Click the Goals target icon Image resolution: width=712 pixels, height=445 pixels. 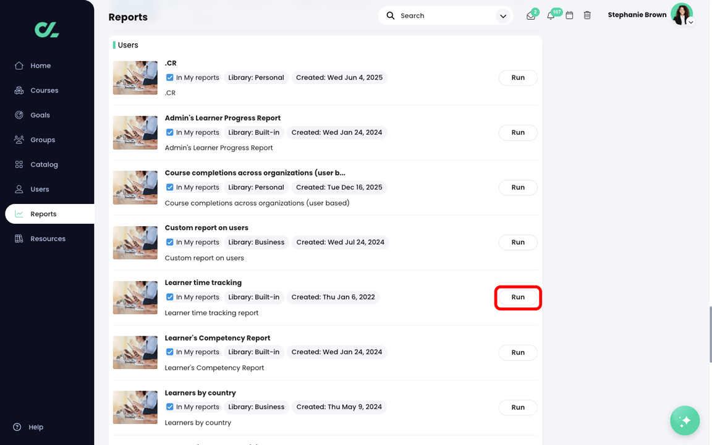point(19,115)
